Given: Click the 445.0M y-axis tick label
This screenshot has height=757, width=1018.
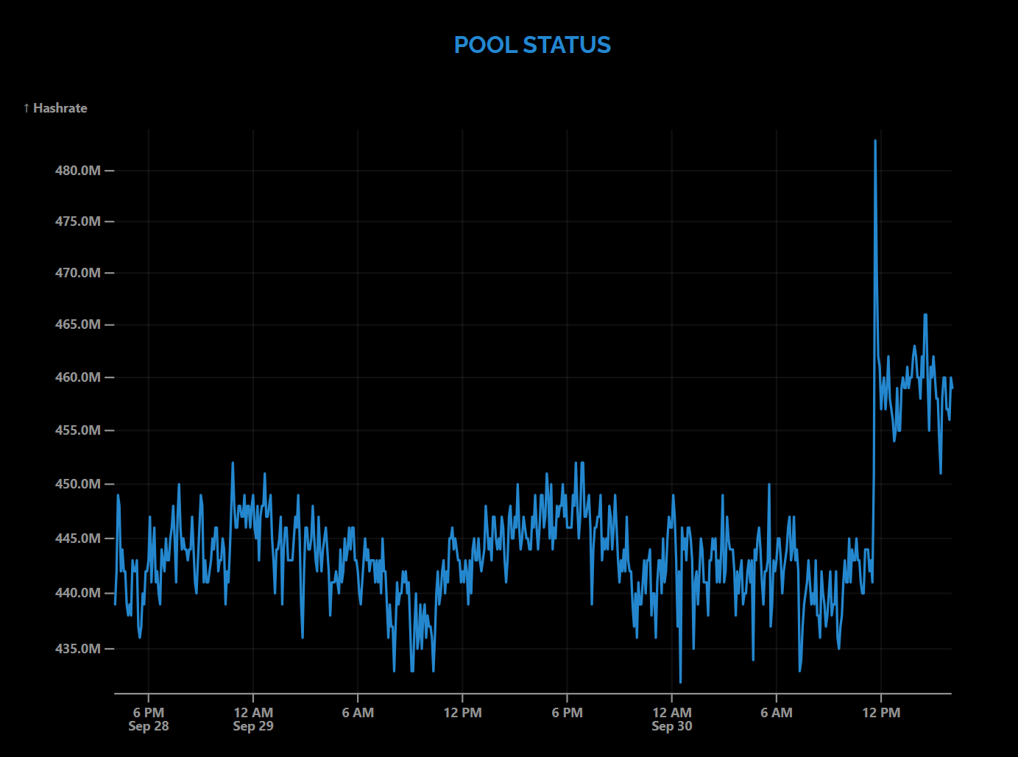Looking at the screenshot, I should point(77,539).
